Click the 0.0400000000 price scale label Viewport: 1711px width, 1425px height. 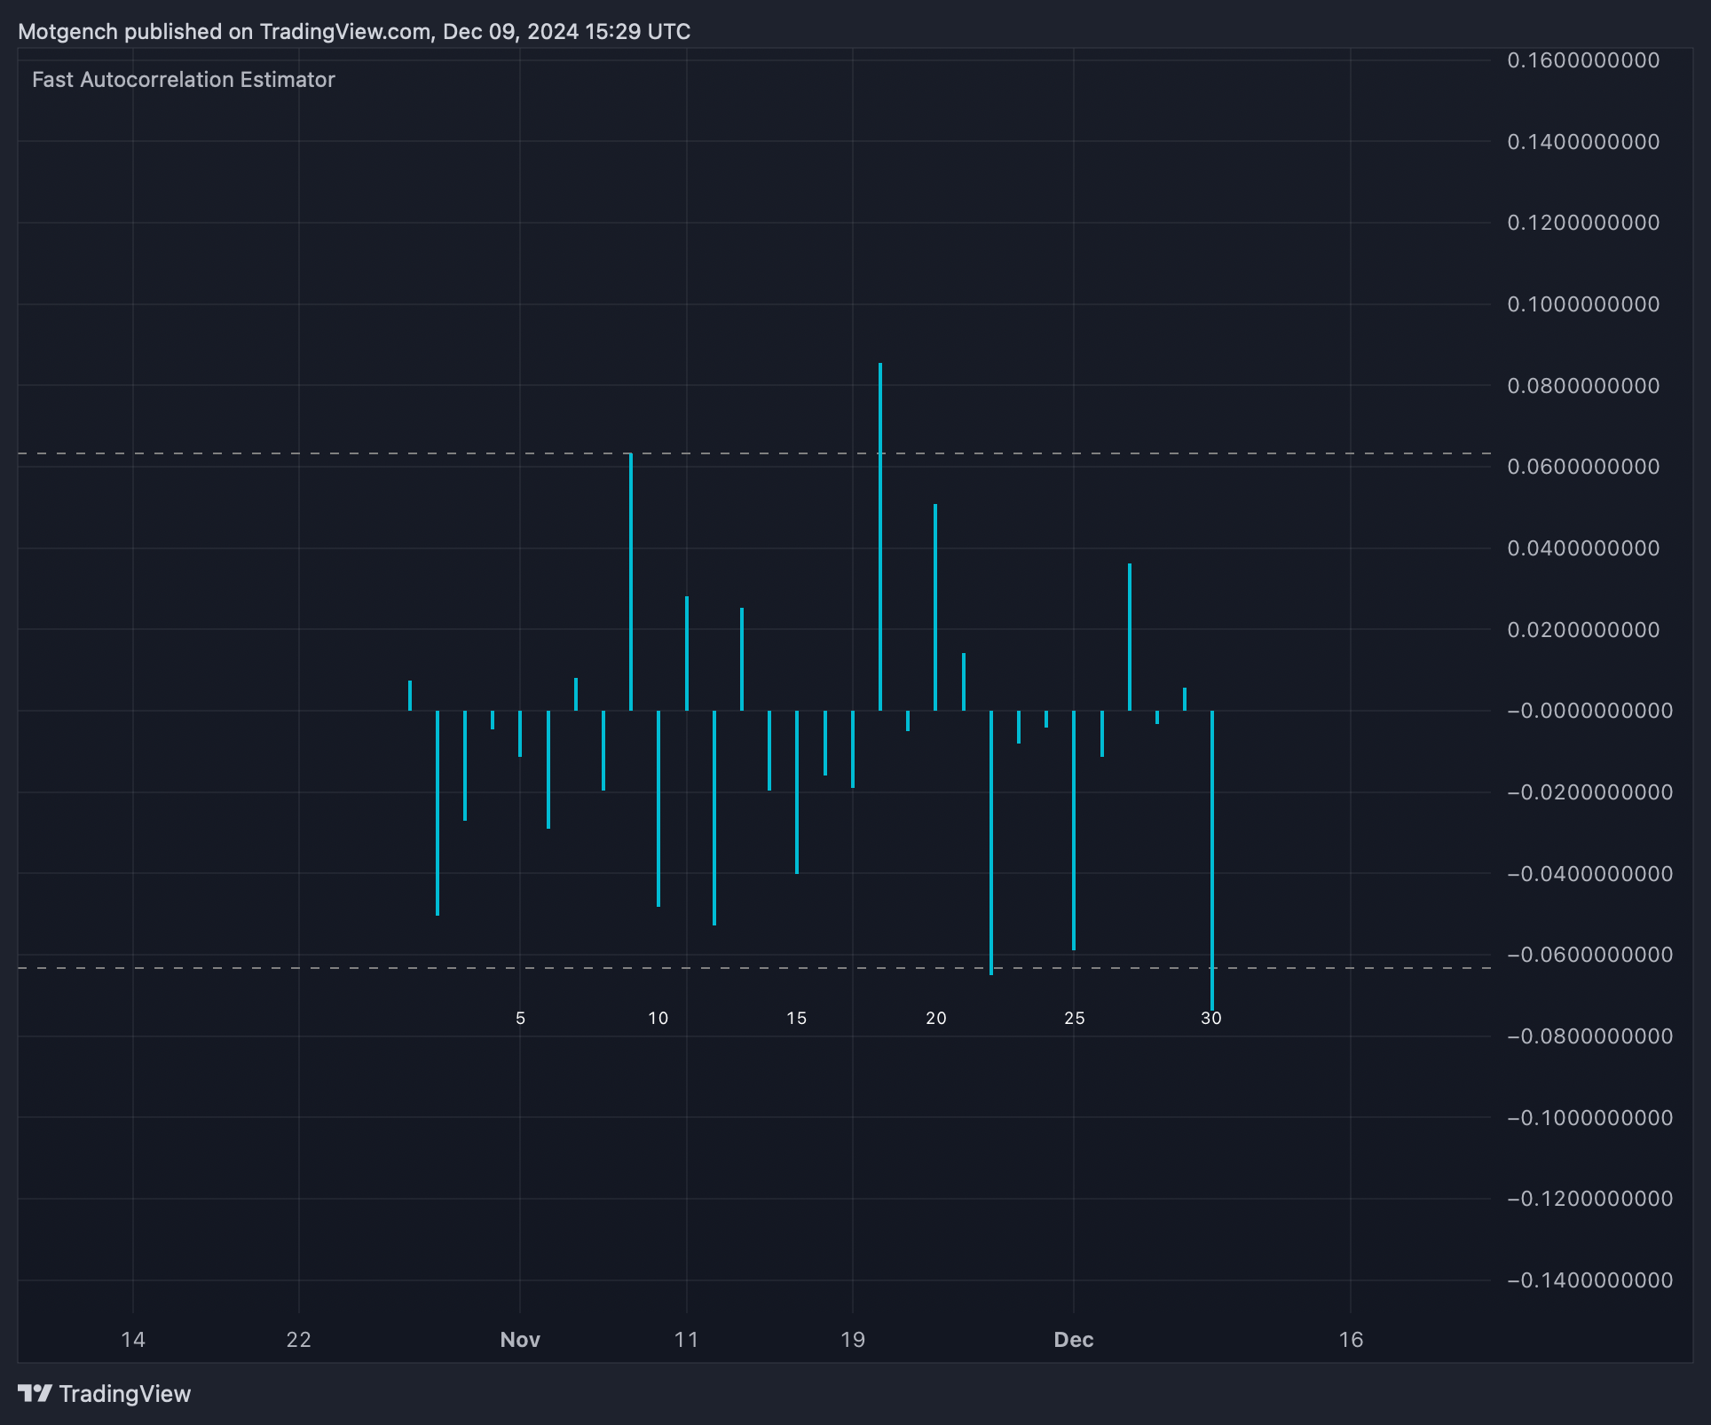[x=1583, y=548]
